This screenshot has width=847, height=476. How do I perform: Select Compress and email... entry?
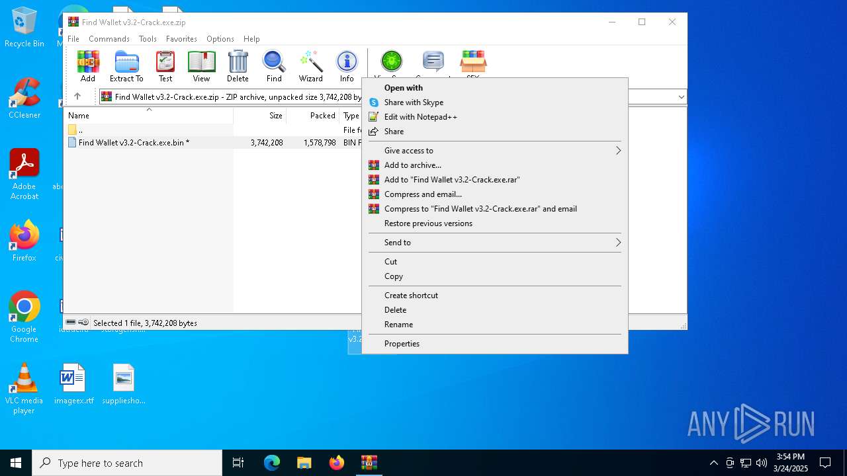[495, 194]
